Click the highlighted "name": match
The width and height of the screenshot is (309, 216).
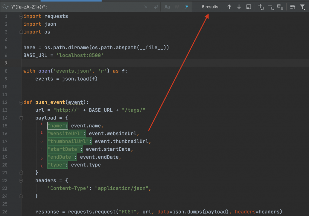point(58,126)
